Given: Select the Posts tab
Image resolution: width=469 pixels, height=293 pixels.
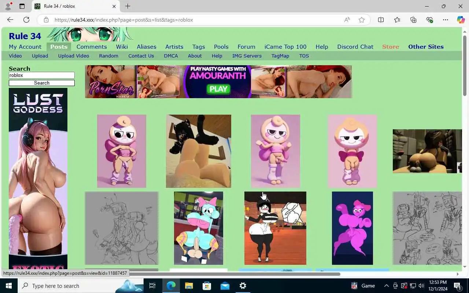Looking at the screenshot, I should 59,47.
